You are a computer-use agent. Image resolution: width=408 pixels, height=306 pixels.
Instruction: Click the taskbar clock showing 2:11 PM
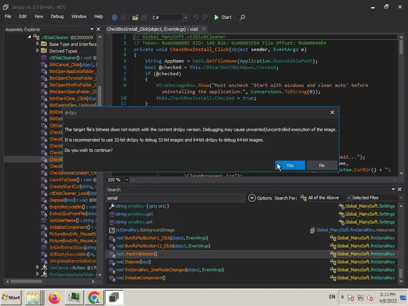tap(388, 297)
